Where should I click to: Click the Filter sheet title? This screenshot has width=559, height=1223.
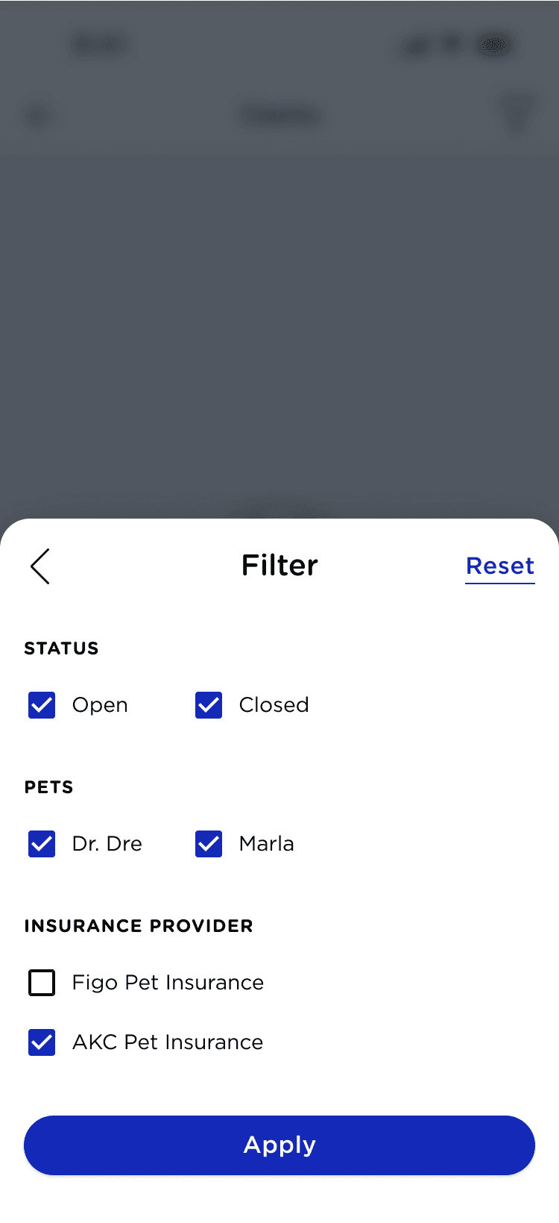(x=279, y=566)
